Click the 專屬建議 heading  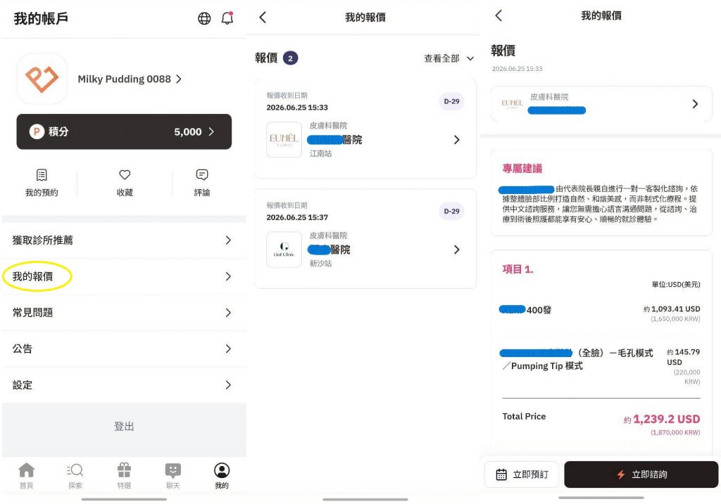click(522, 169)
